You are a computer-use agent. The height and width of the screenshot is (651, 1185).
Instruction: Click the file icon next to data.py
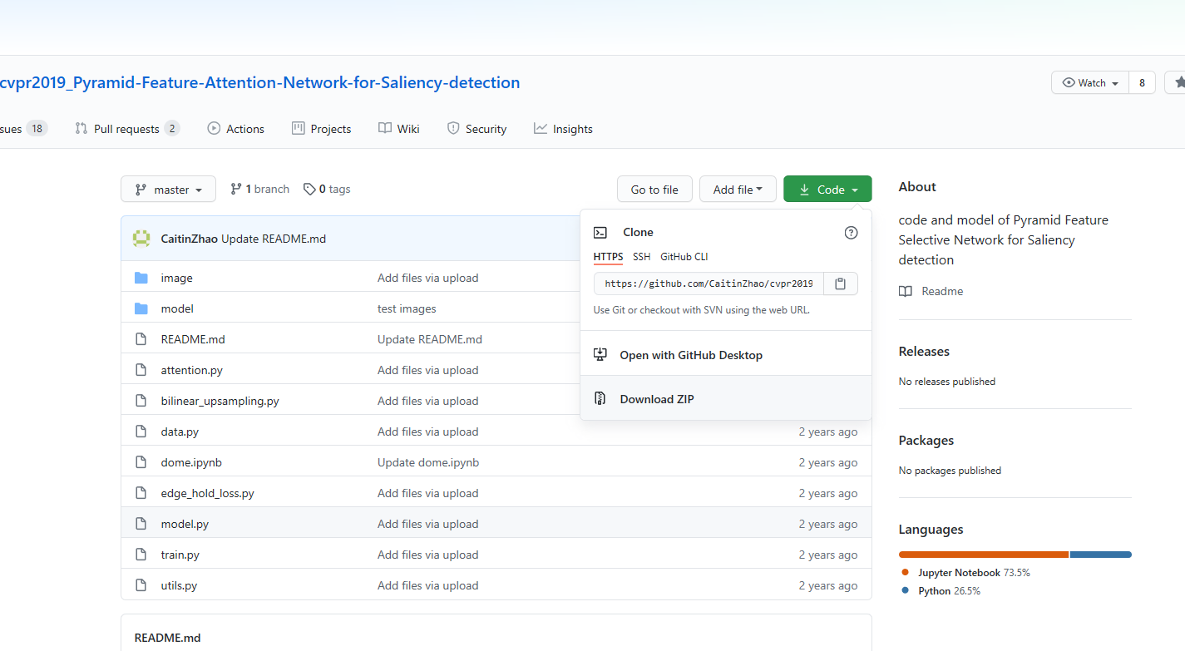pyautogui.click(x=141, y=432)
